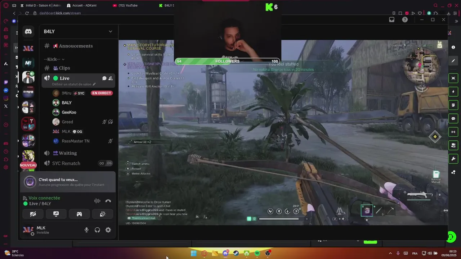This screenshot has width=461, height=259.
Task: Open Kick dashboard chat bubble icon
Action: (x=453, y=118)
